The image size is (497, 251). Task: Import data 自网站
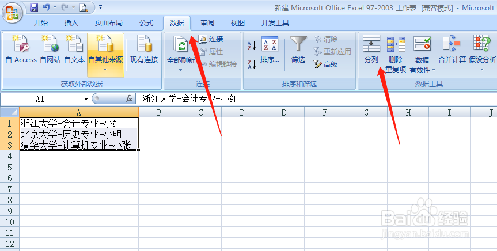[x=50, y=49]
